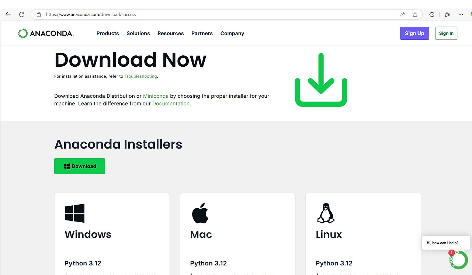This screenshot has height=275, width=472.
Task: Follow the Troubleshooting link
Action: click(141, 76)
